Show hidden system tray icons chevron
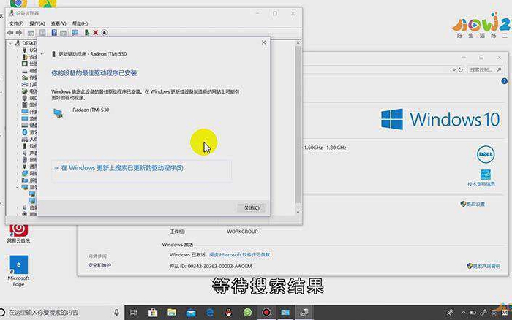Screen dimensions: 512x320 coord(463,313)
